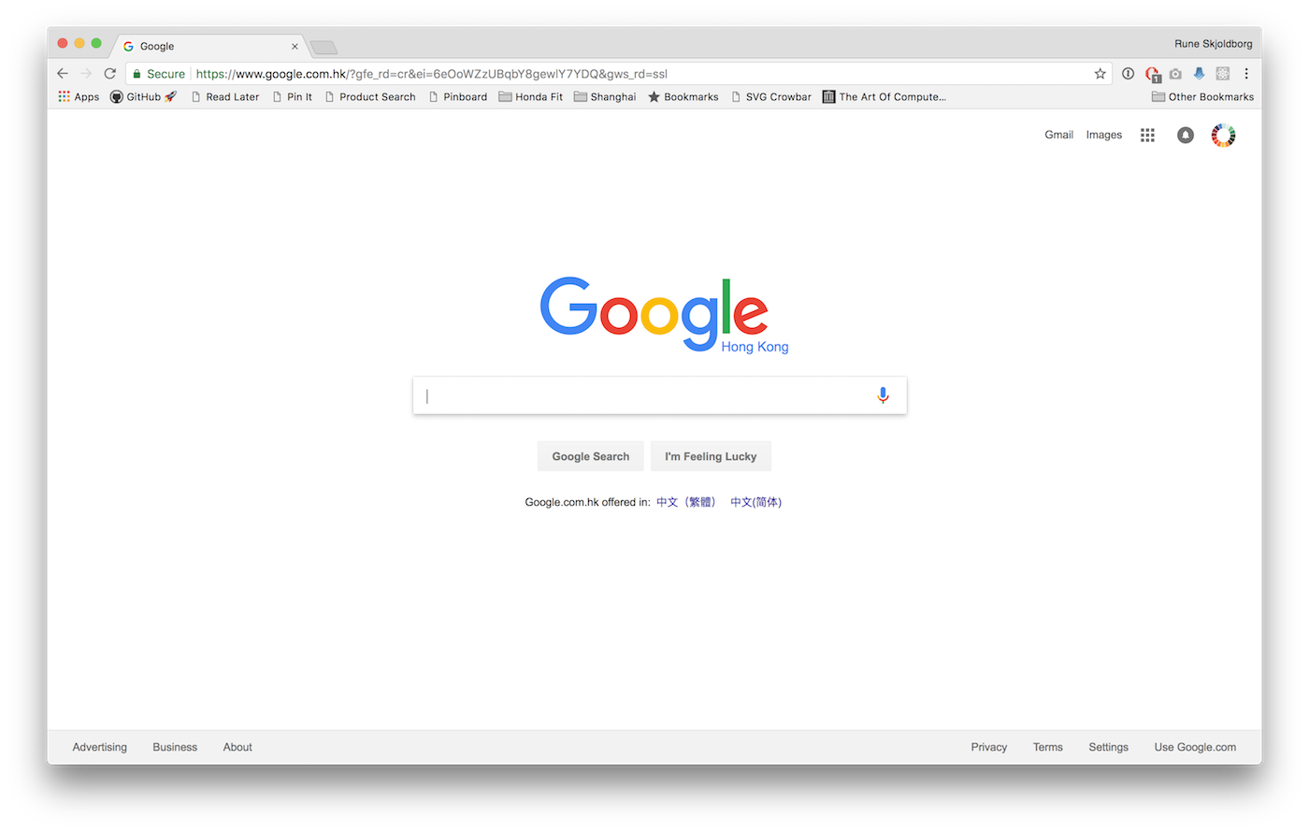
Task: Open a new tab
Action: pyautogui.click(x=324, y=48)
